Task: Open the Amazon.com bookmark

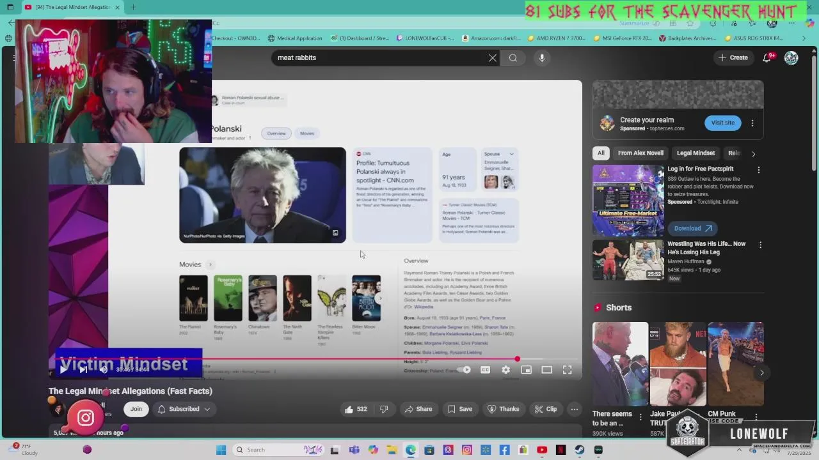Action: click(491, 38)
